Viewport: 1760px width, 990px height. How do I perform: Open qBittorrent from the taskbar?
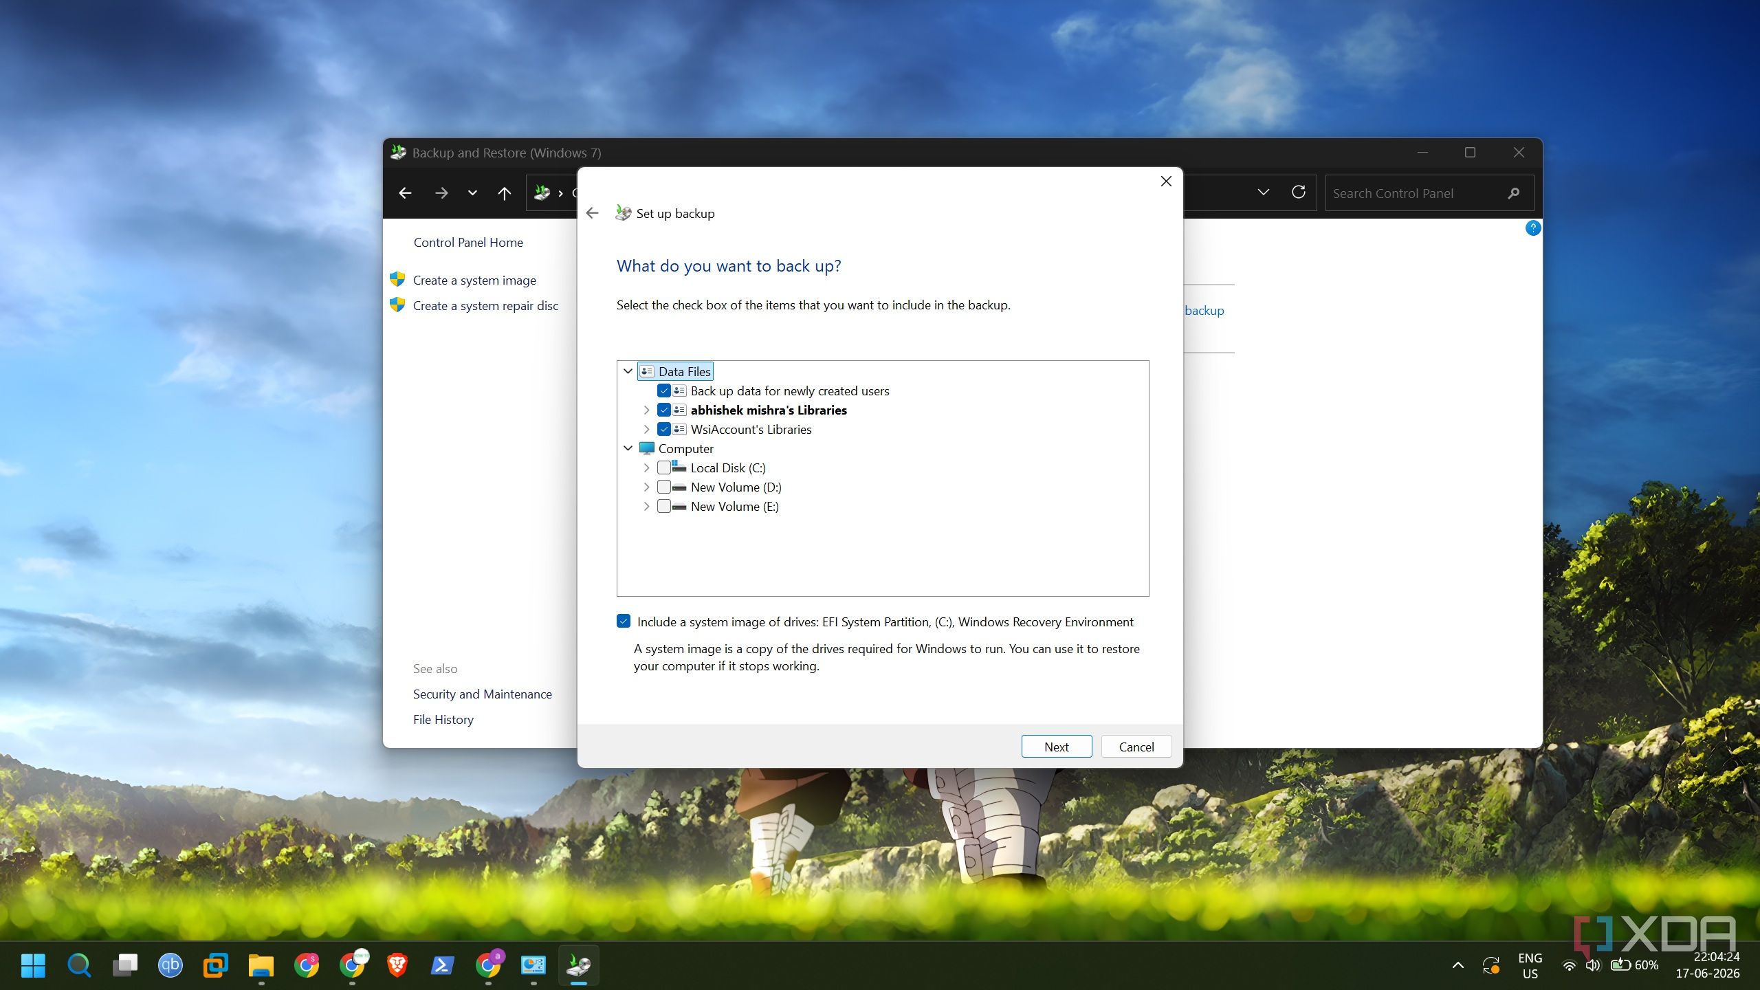(170, 965)
